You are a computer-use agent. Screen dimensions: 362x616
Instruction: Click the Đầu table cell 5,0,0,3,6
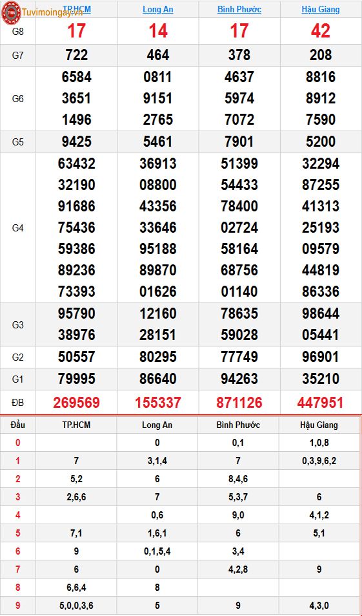coord(76,606)
